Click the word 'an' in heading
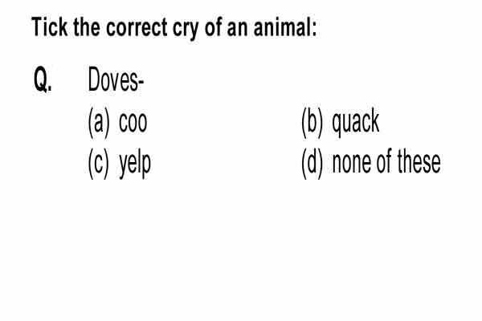The height and width of the screenshot is (321, 482). [238, 29]
